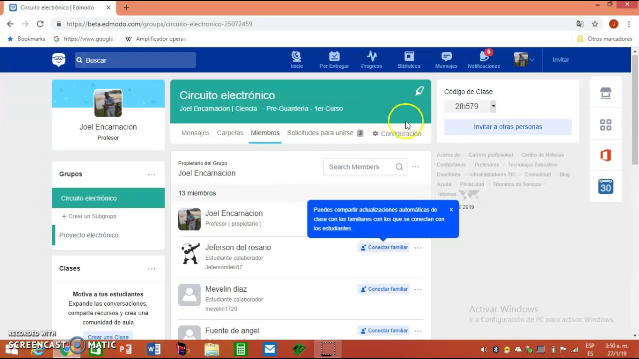
Task: Open profile avatar dropdown in navbar
Action: [524, 59]
